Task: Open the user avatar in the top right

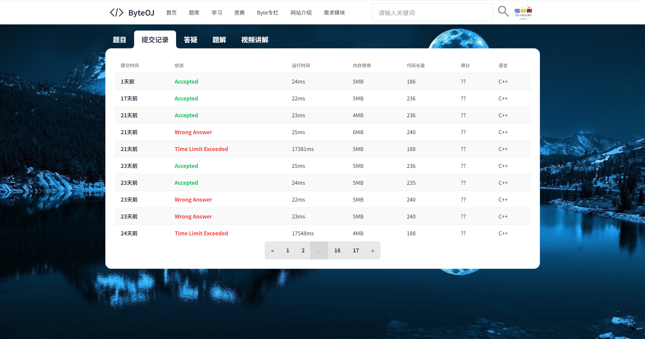Action: click(523, 12)
